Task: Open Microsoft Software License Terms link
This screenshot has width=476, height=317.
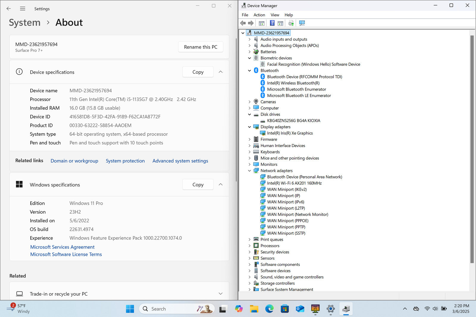Action: pos(66,254)
